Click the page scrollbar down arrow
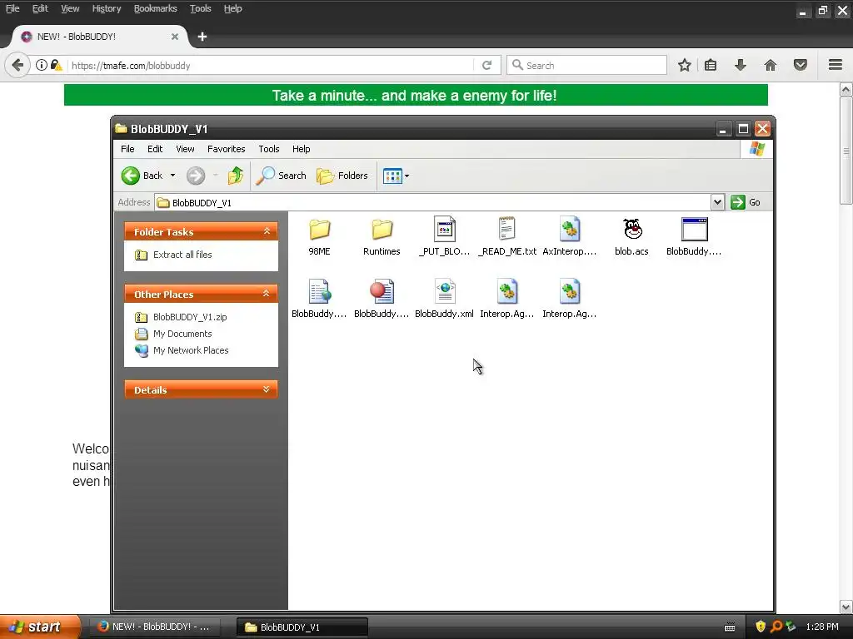853x639 pixels. click(x=846, y=607)
